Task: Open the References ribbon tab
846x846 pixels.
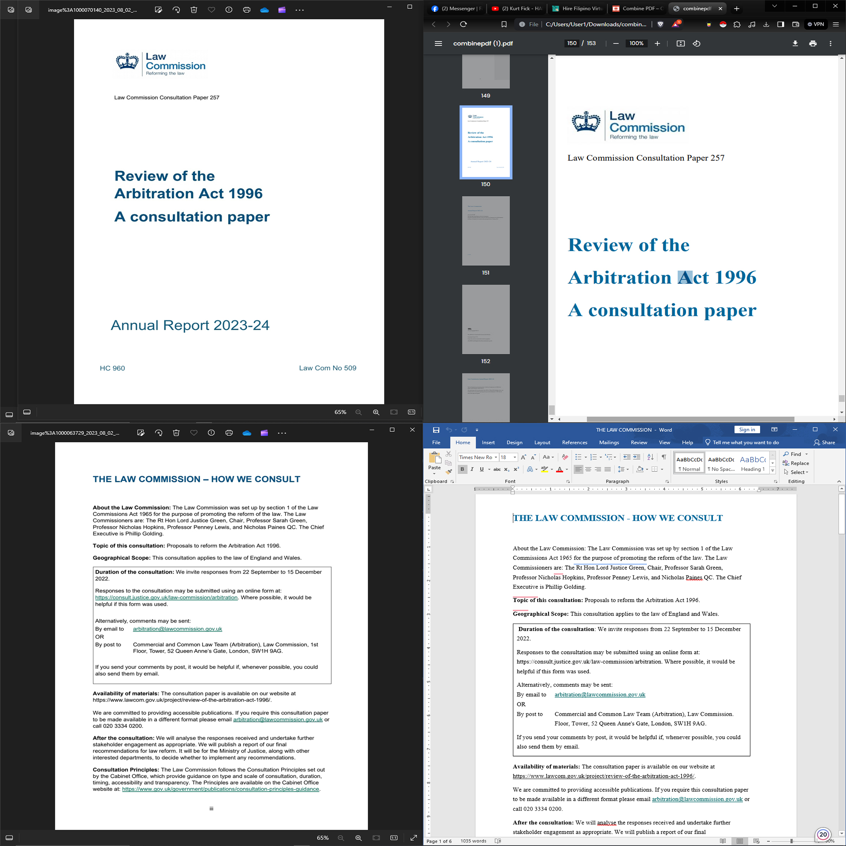Action: pos(574,442)
